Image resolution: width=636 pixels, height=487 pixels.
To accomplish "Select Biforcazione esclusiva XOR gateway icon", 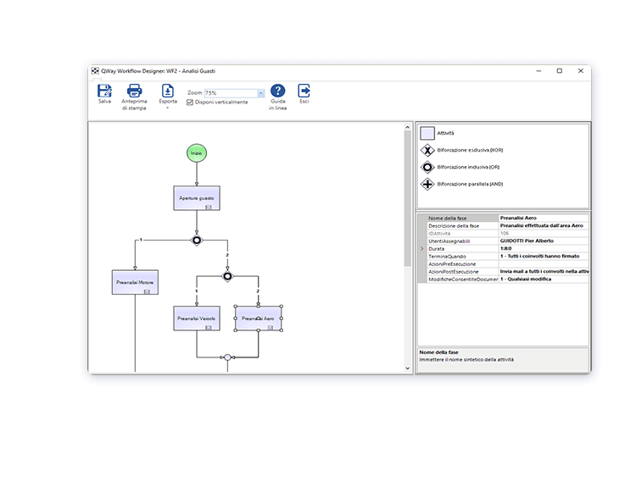I will (427, 150).
